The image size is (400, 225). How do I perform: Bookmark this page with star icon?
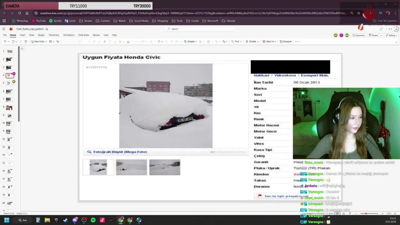point(359,13)
